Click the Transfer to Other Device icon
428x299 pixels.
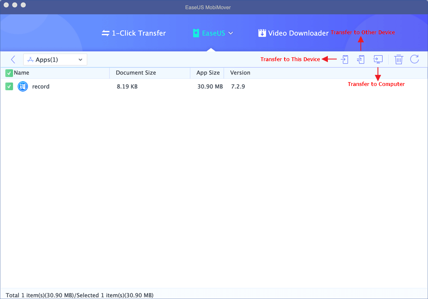click(x=360, y=59)
